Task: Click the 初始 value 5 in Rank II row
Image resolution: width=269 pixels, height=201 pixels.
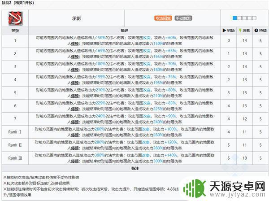Action: tap(229, 145)
